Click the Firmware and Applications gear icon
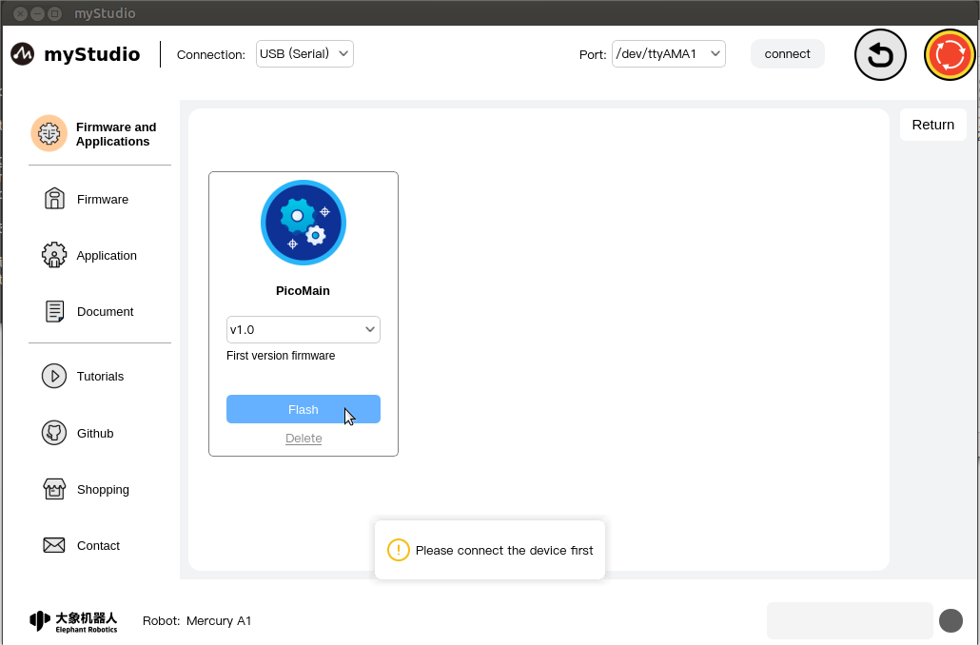Screen dimensions: 980x645 coord(49,133)
